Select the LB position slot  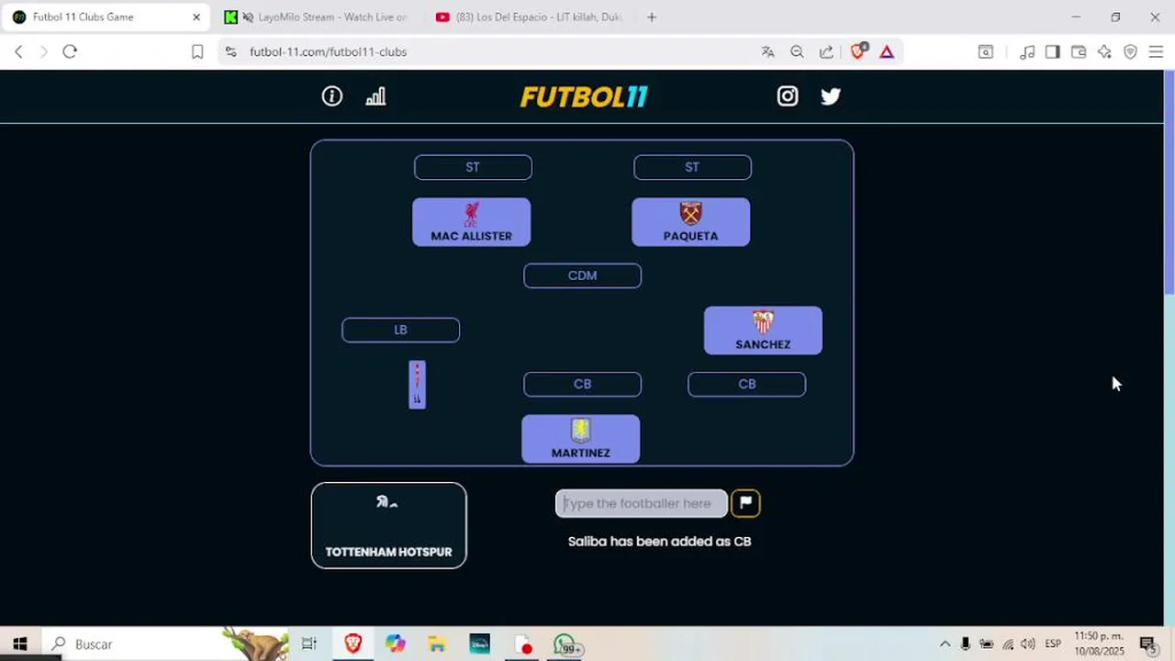tap(400, 330)
